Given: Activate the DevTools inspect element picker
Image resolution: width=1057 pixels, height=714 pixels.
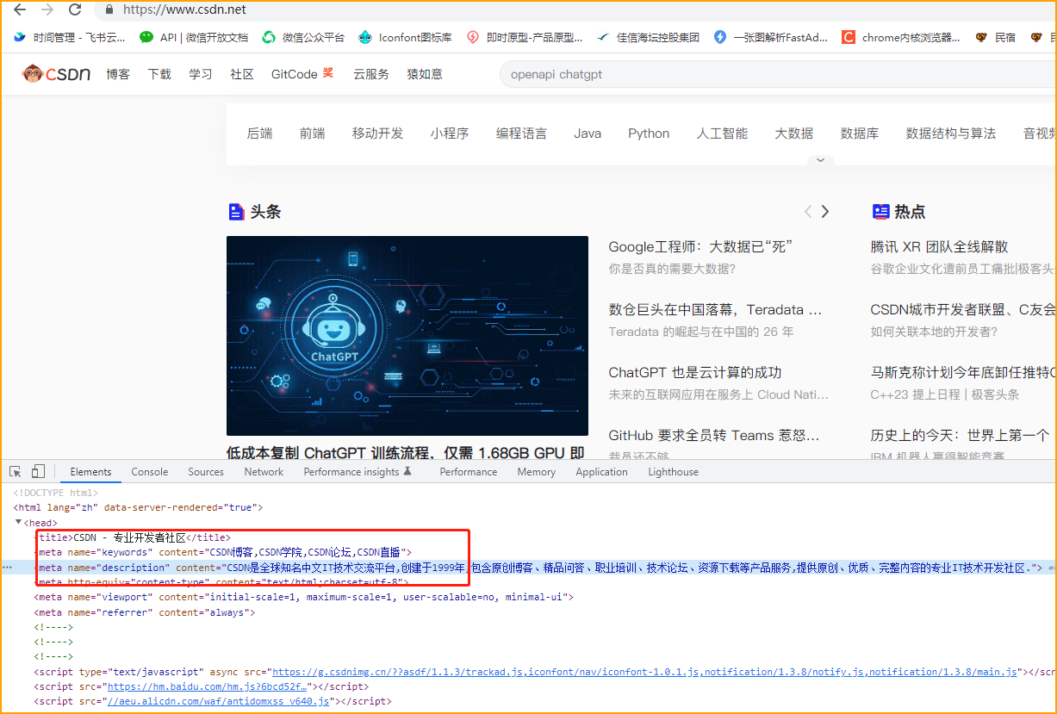Looking at the screenshot, I should [16, 472].
